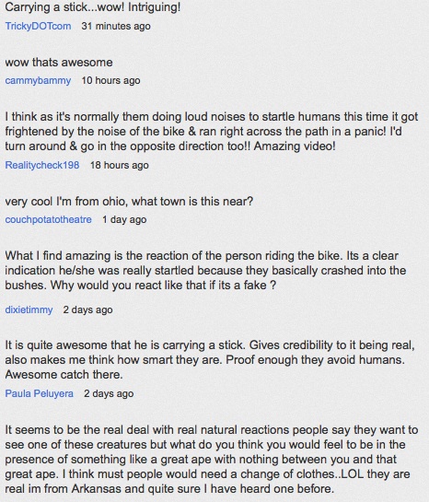Click the comment about loud noises startling humans
This screenshot has height=502, width=429.
coord(212,132)
